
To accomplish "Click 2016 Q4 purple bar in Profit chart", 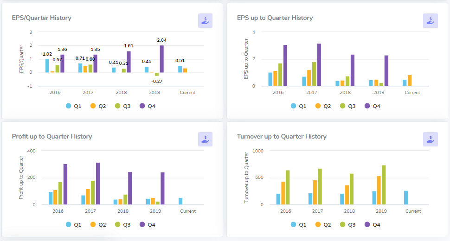I will [x=65, y=184].
